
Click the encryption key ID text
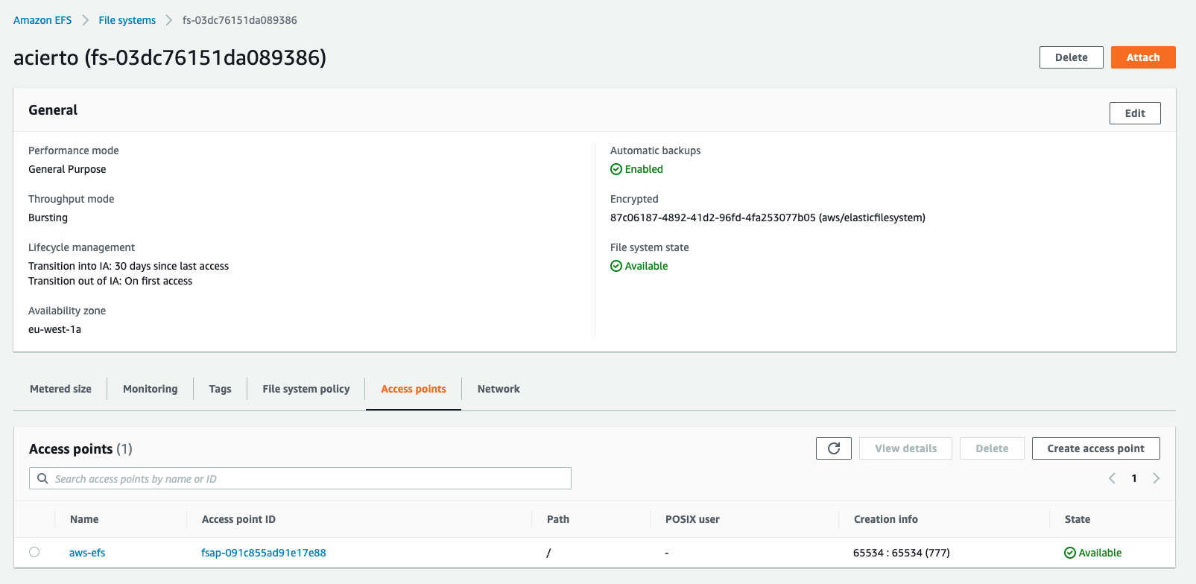(x=768, y=218)
